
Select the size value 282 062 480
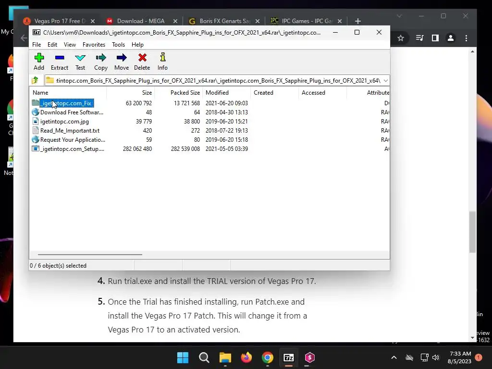click(x=137, y=149)
